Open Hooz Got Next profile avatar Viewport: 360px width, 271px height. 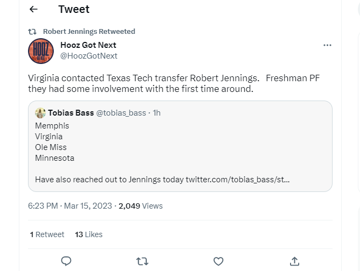(x=40, y=51)
